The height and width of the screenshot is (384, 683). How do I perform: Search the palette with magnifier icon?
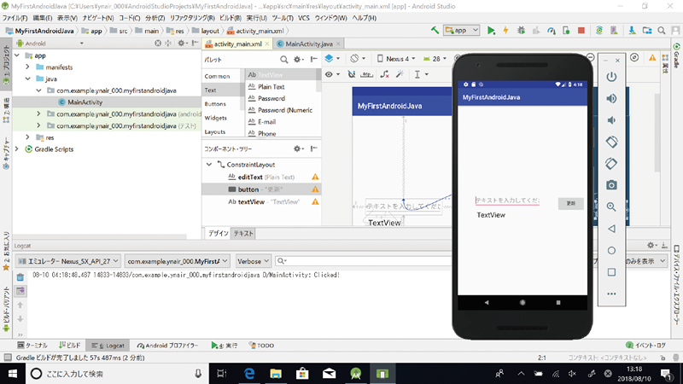pos(283,60)
